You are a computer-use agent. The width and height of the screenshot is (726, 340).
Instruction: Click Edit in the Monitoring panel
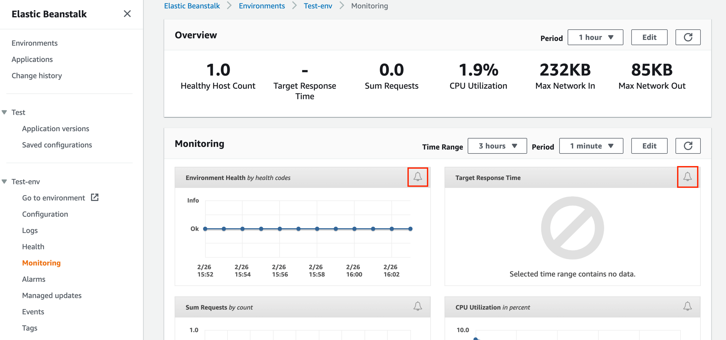tap(649, 146)
